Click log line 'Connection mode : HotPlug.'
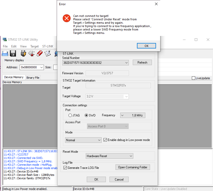213x191 pixels. point(28,165)
